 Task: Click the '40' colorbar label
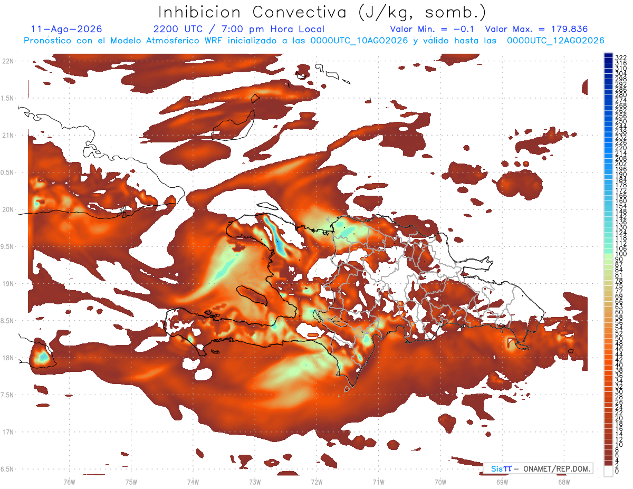tap(619, 365)
